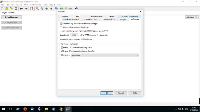The height and width of the screenshot is (112, 200).
Task: Click the Undo arrow in toolbar
Action: [x=21, y=9]
